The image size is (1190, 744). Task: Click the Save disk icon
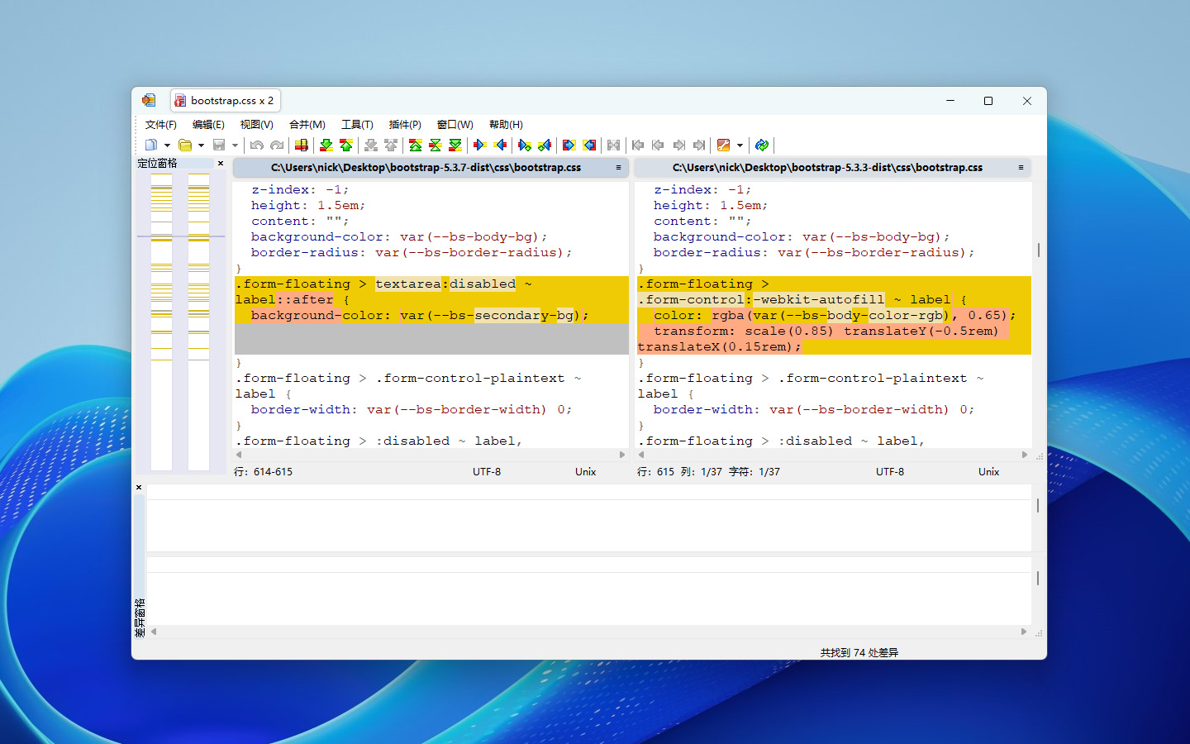tap(219, 145)
